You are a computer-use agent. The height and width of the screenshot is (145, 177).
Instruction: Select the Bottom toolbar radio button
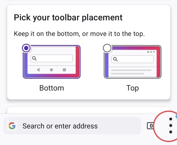click(26, 48)
